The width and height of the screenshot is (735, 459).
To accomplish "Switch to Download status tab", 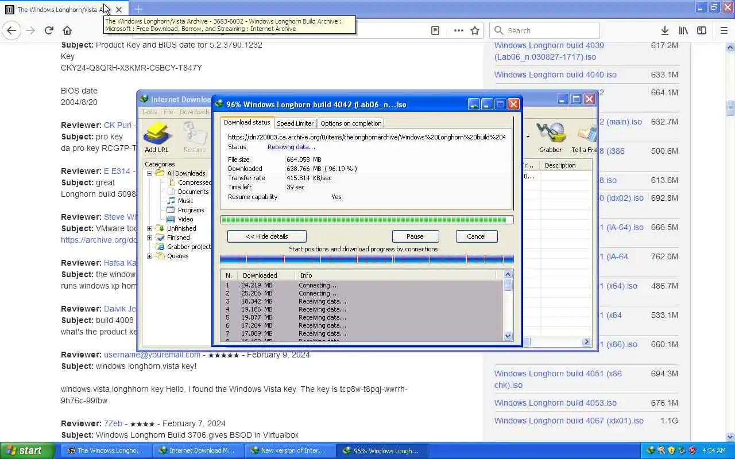I will point(247,122).
